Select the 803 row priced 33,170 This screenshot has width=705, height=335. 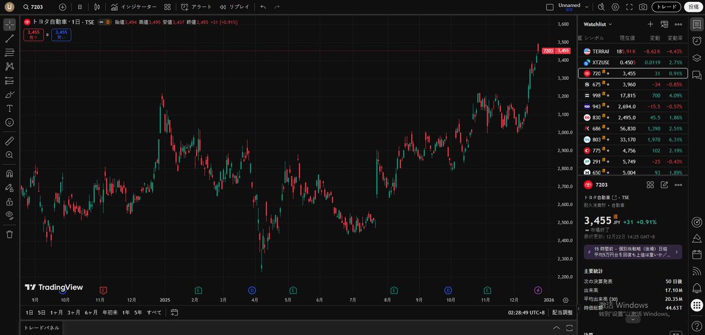tap(633, 140)
